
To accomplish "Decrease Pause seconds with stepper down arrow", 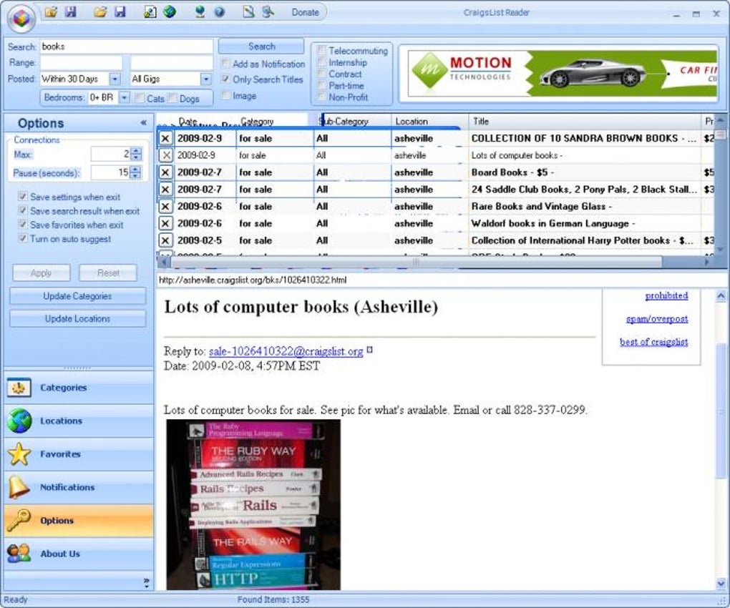I will [135, 176].
